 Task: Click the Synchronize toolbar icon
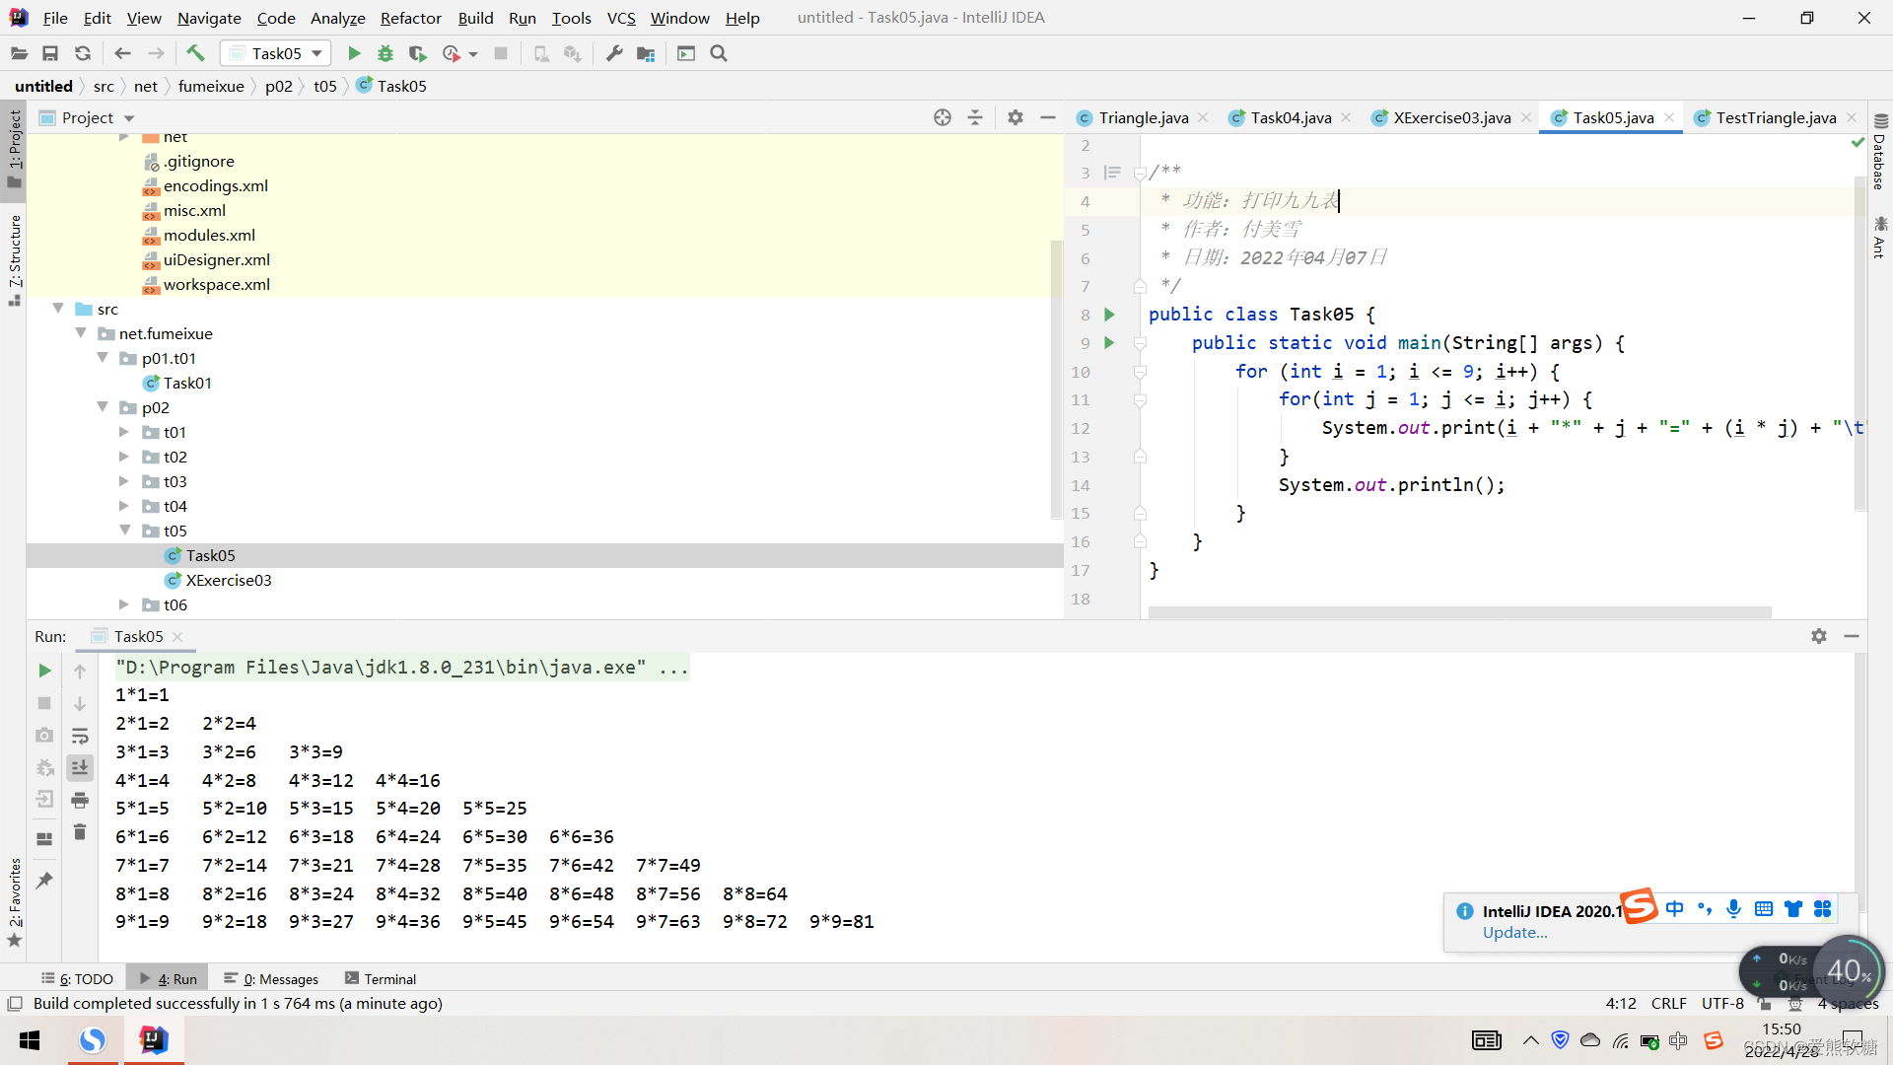pyautogui.click(x=83, y=53)
